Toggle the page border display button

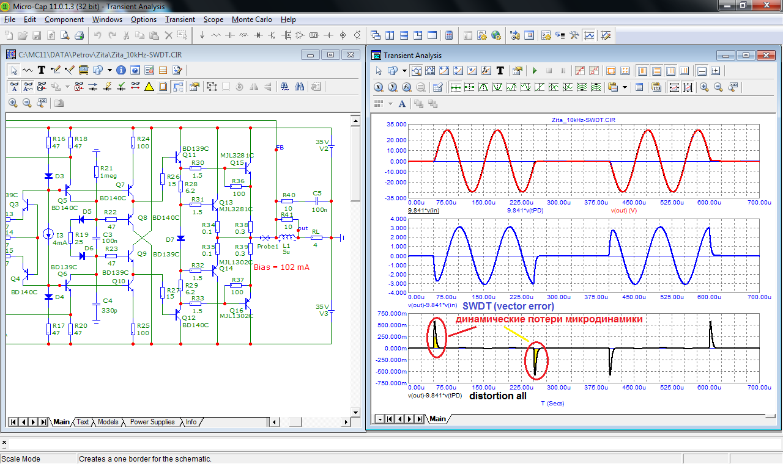163,87
